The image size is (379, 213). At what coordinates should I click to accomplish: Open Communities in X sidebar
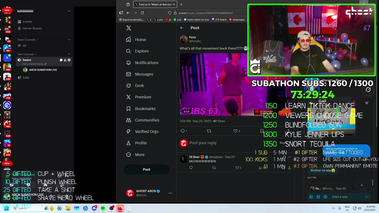(x=143, y=120)
